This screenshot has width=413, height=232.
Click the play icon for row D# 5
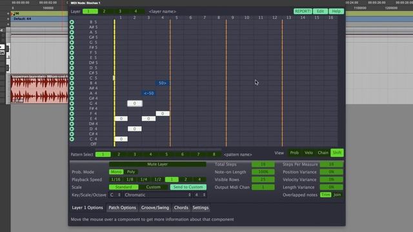[72, 63]
